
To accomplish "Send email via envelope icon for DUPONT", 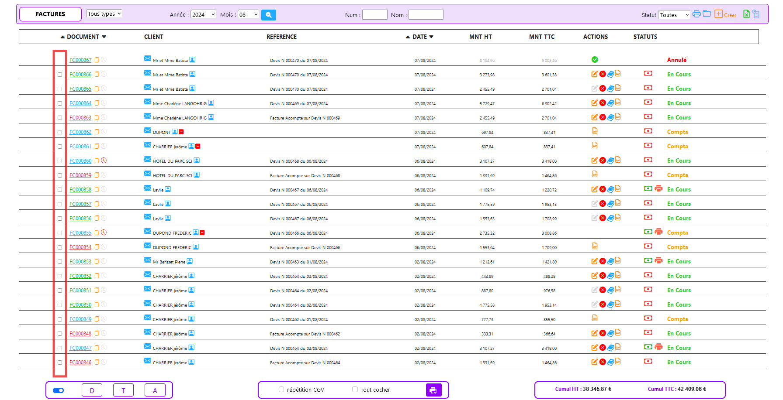I will tap(148, 131).
